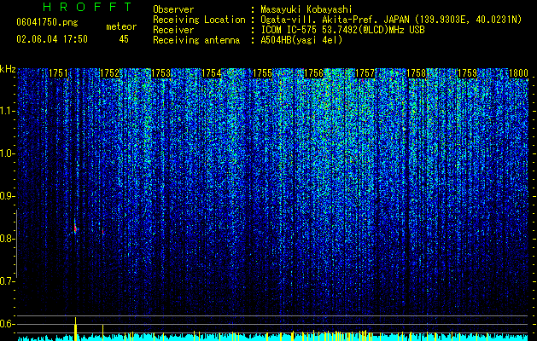Click the 1.0 kHz axis label

pos(7,153)
